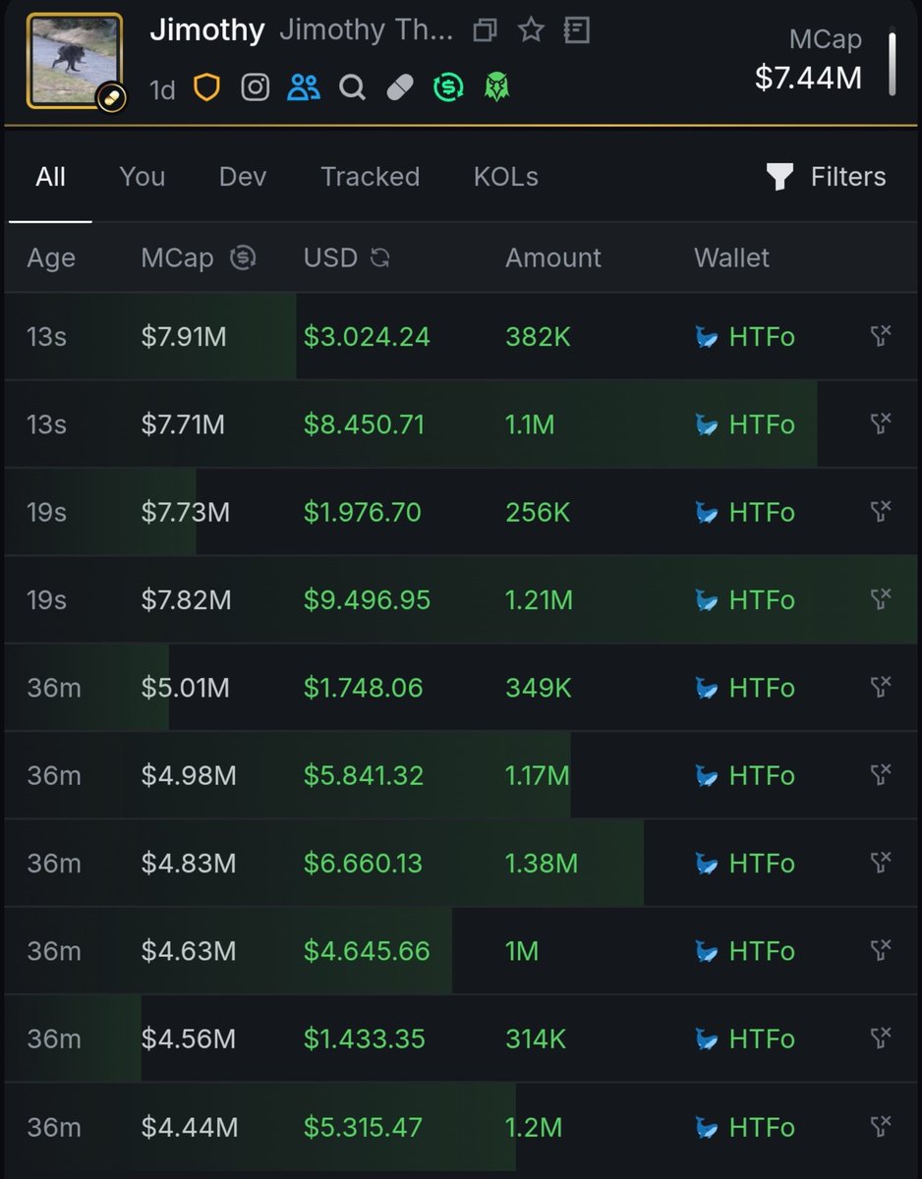Switch to the KOLs tab
Viewport: 922px width, 1179px height.
tap(506, 177)
